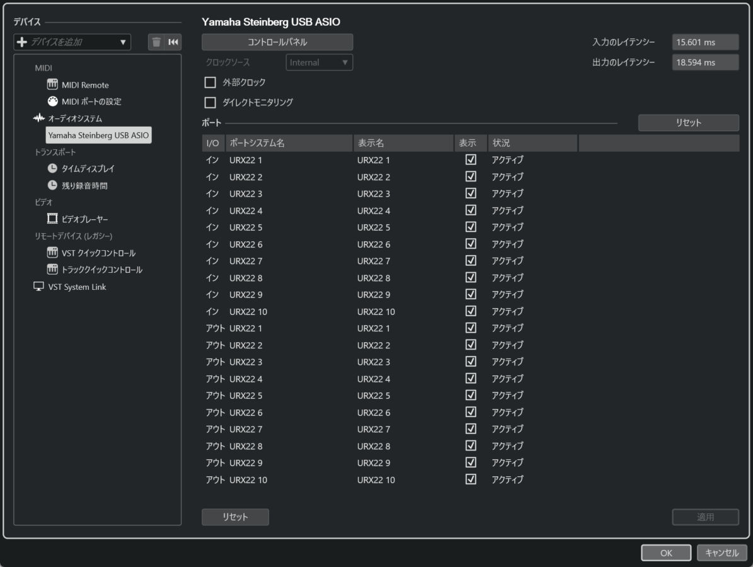Screen dimensions: 753x567
Task: Confirm with the OK button
Action: (x=666, y=553)
